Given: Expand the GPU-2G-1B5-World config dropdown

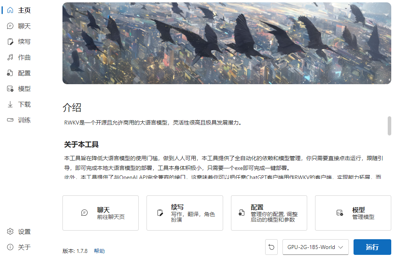Looking at the screenshot, I should (x=315, y=247).
